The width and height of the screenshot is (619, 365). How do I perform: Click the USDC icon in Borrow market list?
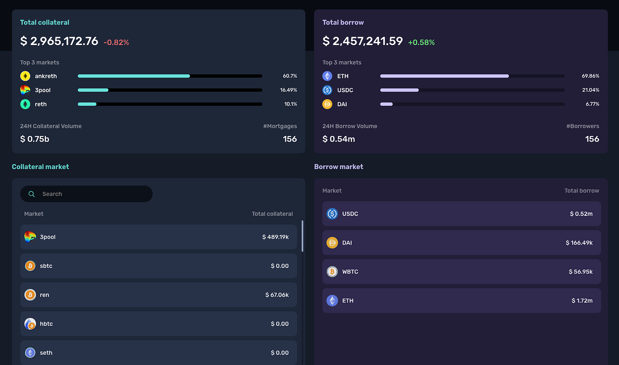click(x=332, y=214)
